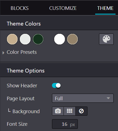The width and height of the screenshot is (118, 131).
Task: Click the Page Layout dropdown arrow
Action: [x=108, y=98]
